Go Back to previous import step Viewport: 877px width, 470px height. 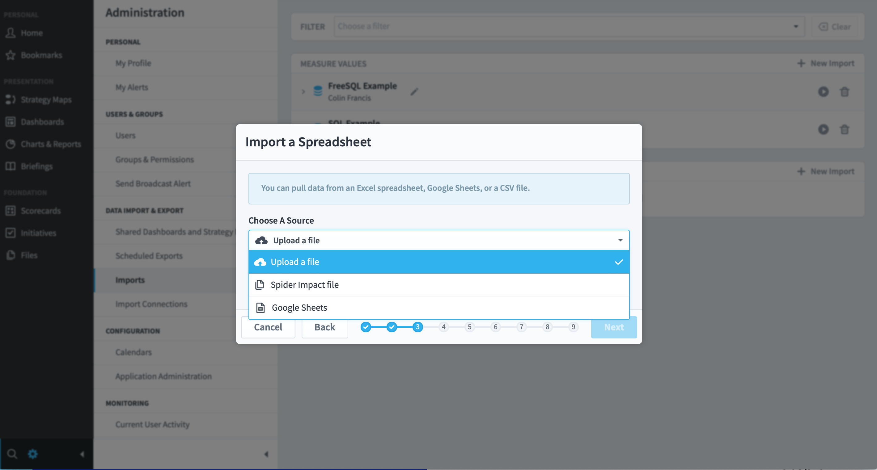(324, 327)
